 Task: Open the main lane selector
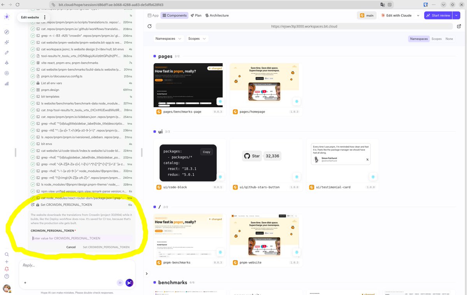[x=367, y=16]
